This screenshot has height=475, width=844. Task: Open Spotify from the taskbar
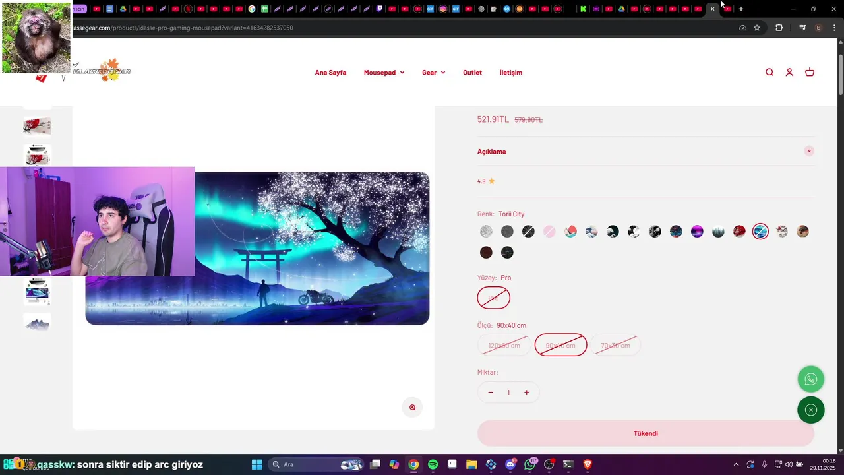click(x=433, y=464)
